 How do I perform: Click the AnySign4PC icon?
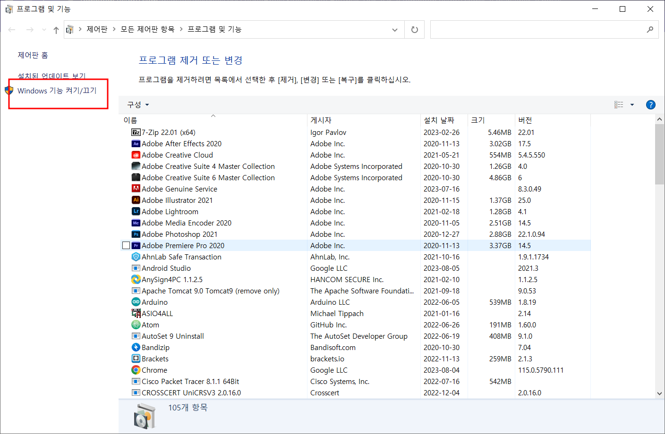136,279
